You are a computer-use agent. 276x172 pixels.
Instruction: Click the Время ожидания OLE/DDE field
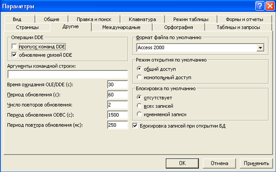117,85
